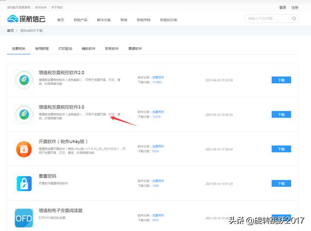Switch to the 使用教程 tab
Screen dimensions: 311x231
point(42,49)
